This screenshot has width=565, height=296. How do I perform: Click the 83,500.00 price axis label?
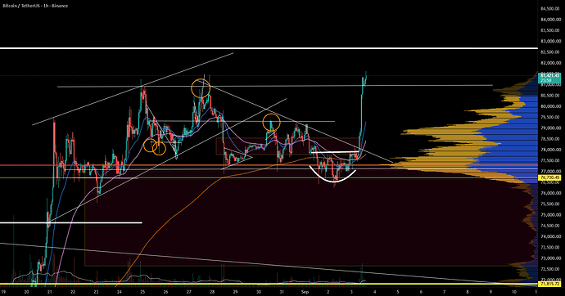[551, 30]
